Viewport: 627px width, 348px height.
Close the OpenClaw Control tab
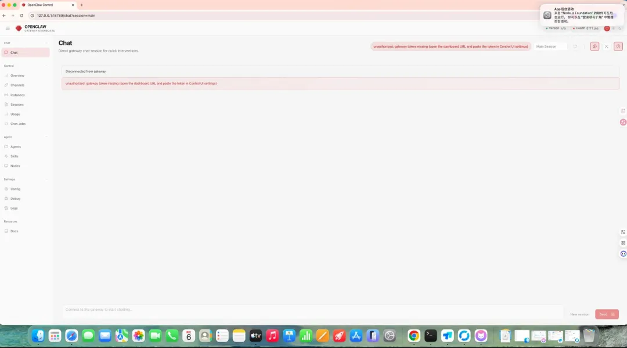(x=73, y=5)
